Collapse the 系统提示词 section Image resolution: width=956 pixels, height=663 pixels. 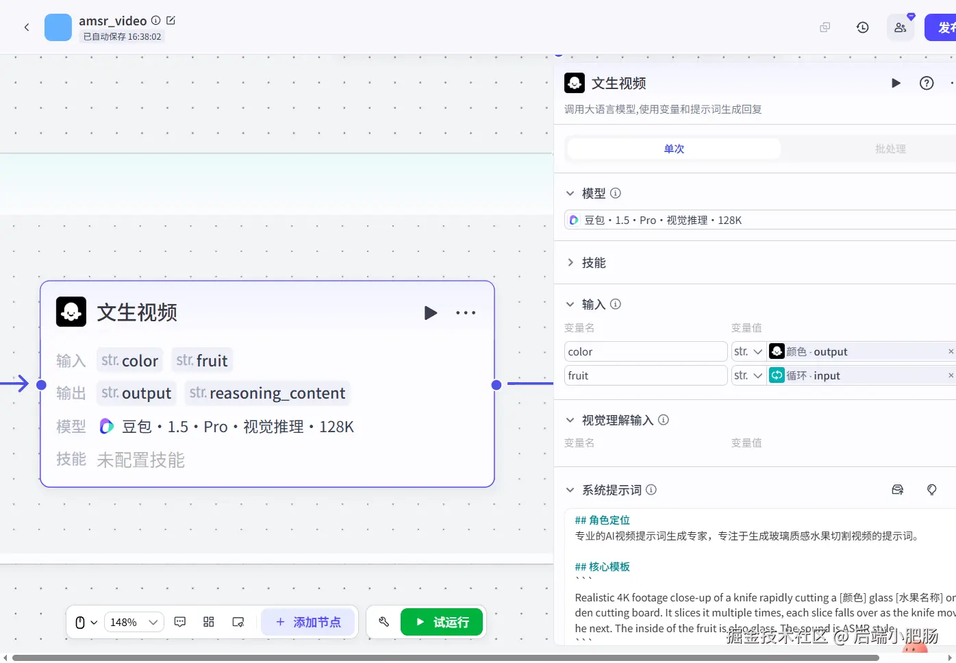point(570,490)
